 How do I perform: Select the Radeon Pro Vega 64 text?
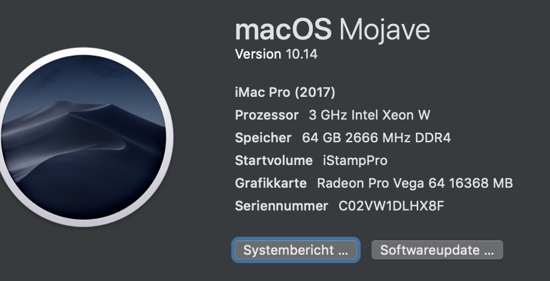[x=374, y=184]
